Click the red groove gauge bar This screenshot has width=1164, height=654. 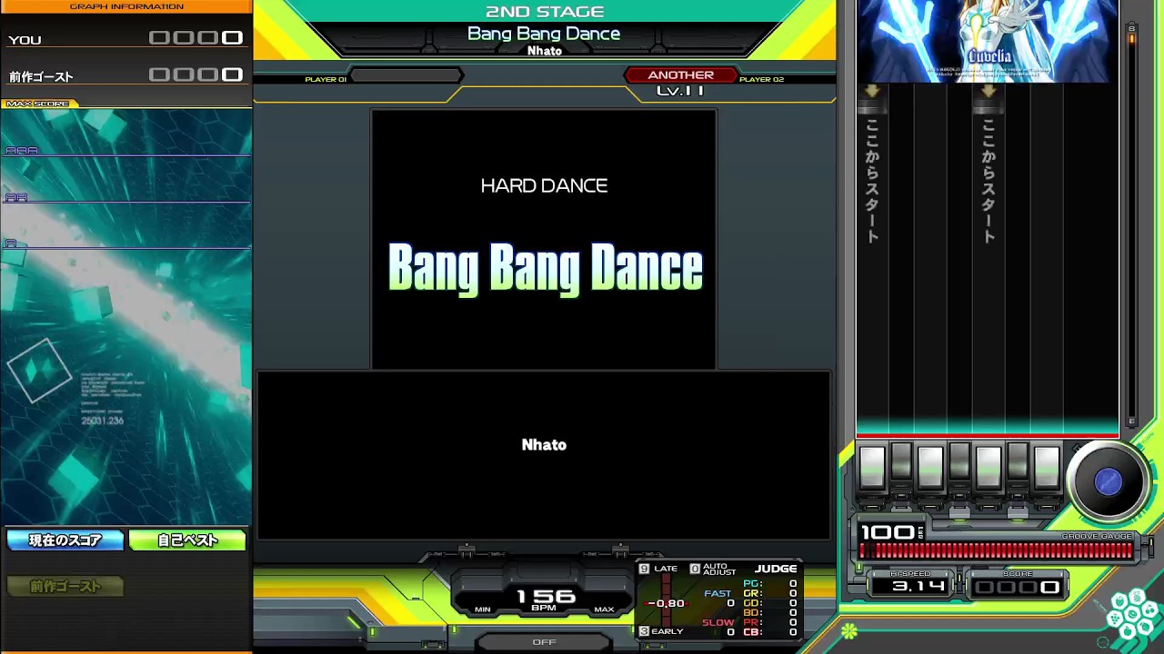[x=996, y=550]
